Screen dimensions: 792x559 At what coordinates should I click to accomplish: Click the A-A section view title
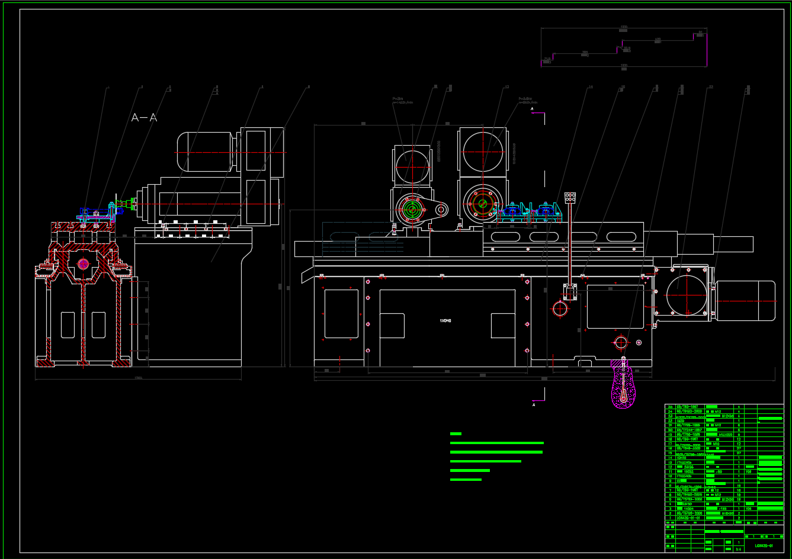pyautogui.click(x=144, y=118)
